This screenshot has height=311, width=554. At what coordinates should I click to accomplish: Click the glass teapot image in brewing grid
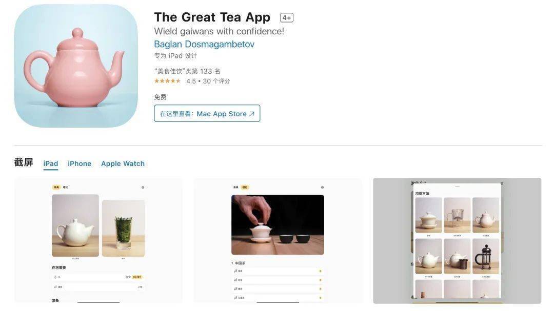click(x=457, y=215)
